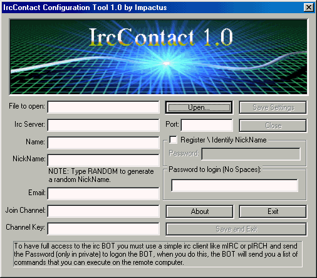Select the Join Channel field
Image resolution: width=317 pixels, height=278 pixels.
point(103,211)
